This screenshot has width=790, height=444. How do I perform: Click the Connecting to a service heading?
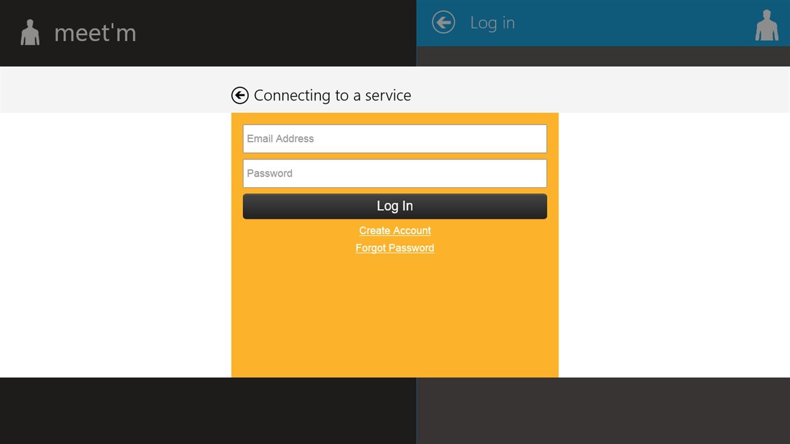click(x=333, y=95)
